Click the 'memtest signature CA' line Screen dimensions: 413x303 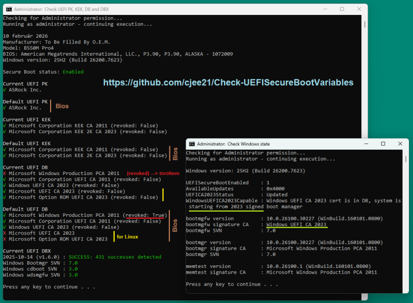click(281, 273)
